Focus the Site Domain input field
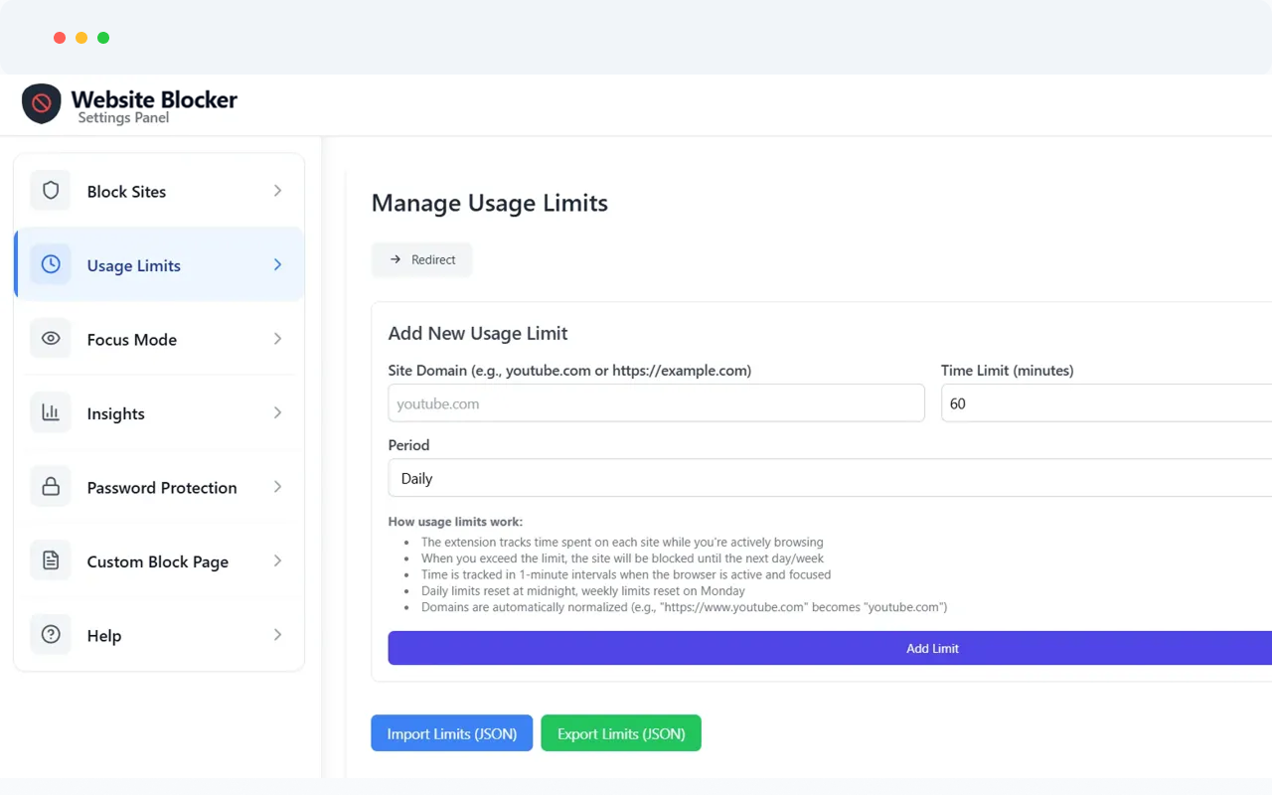This screenshot has height=795, width=1272. point(656,403)
